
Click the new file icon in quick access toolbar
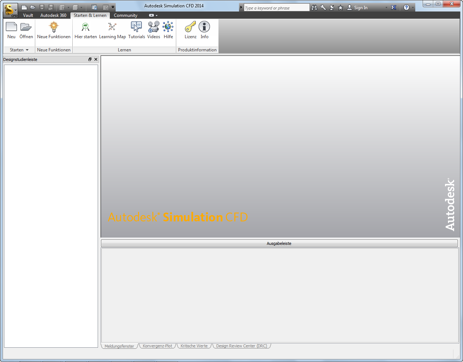tap(24, 7)
